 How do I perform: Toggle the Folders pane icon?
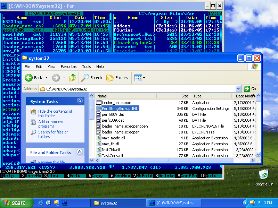(110, 78)
